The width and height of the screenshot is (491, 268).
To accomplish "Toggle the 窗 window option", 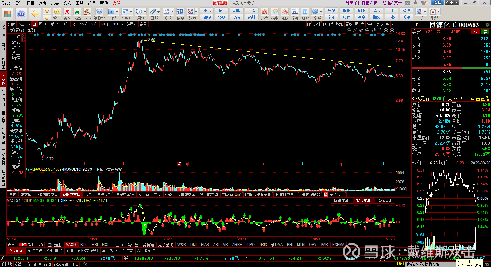I will (362, 24).
